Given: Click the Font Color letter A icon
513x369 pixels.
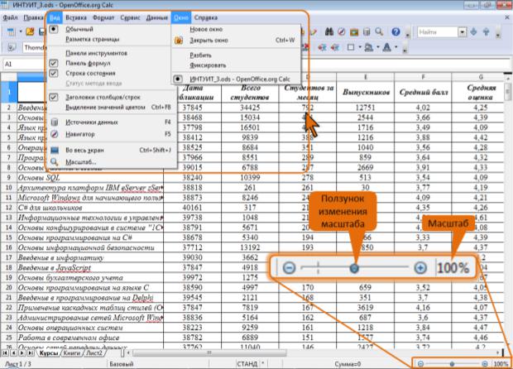Looking at the screenshot, I should (386, 47).
